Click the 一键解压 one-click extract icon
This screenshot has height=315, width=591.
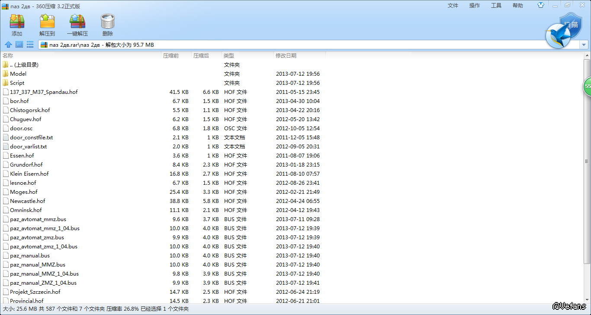77,25
